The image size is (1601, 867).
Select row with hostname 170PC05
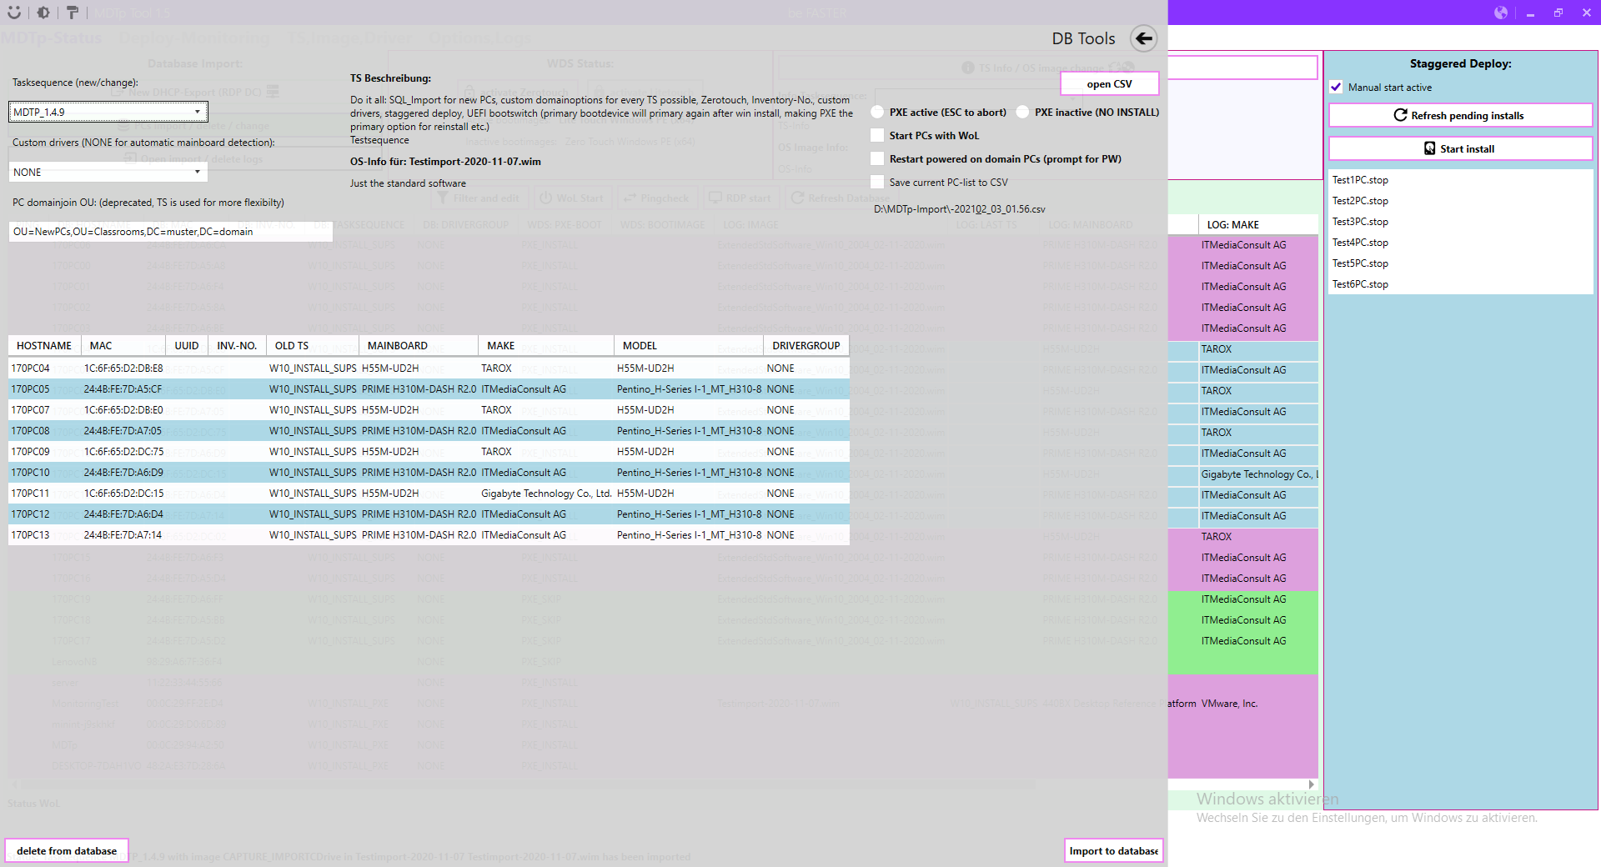(429, 388)
